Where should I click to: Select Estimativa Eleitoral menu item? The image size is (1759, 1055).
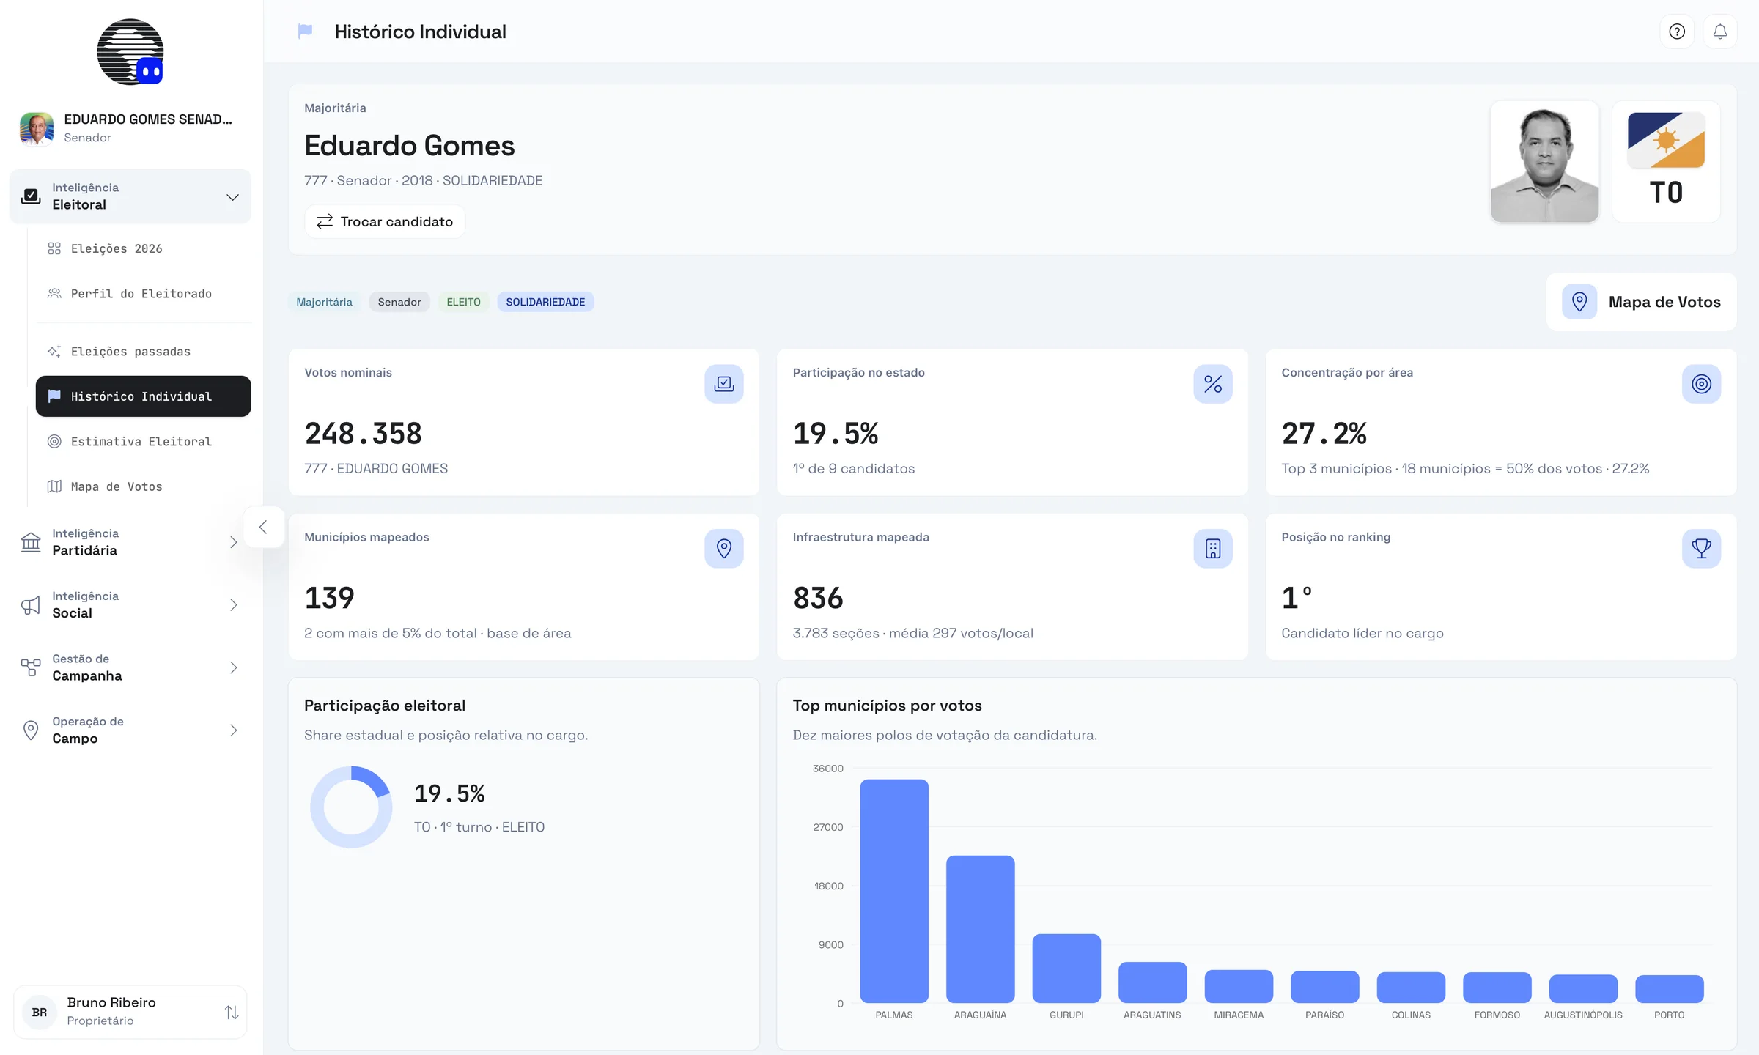143,442
